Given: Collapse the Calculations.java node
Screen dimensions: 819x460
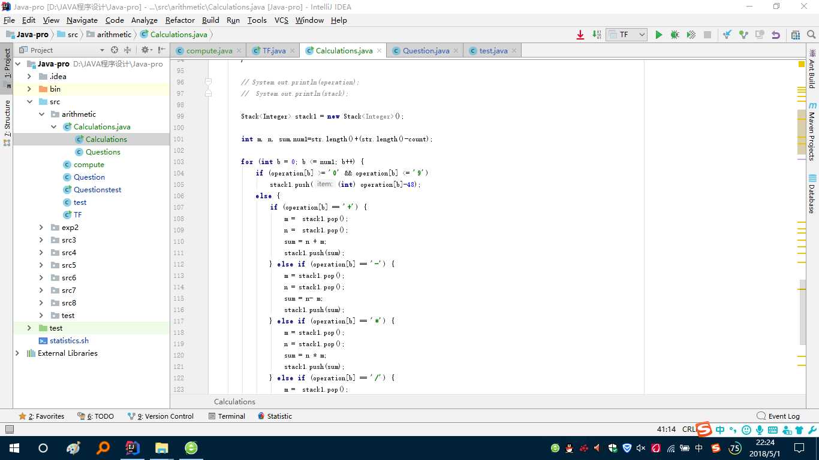Looking at the screenshot, I should click(53, 127).
